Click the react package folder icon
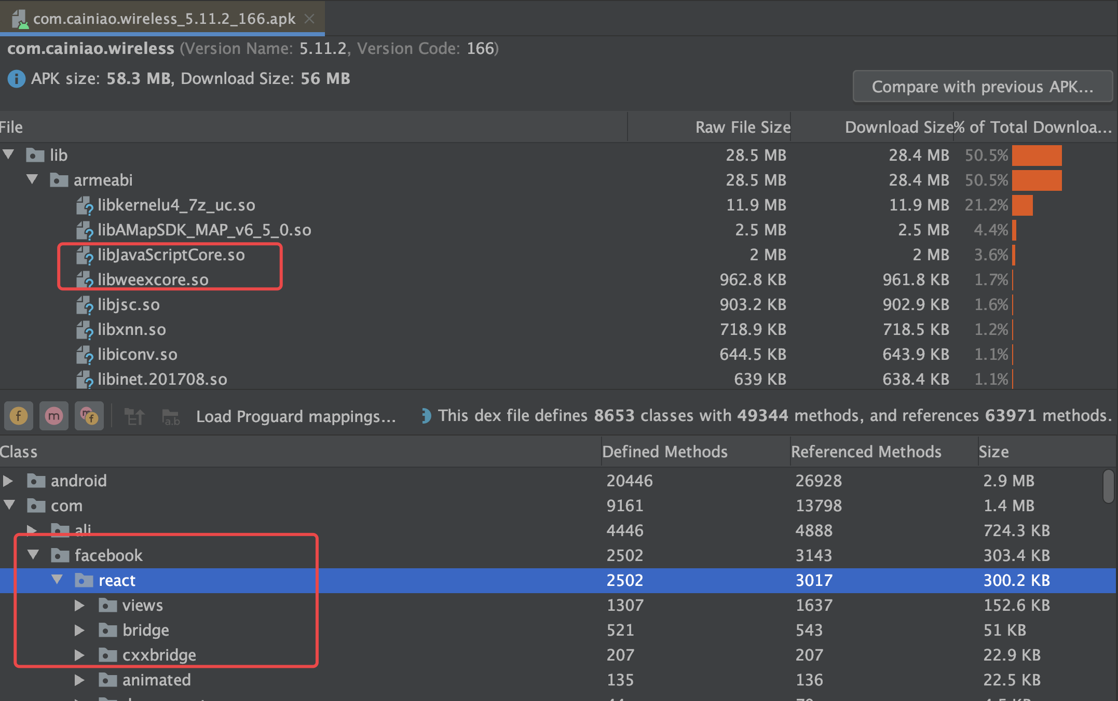This screenshot has width=1118, height=701. click(x=84, y=580)
